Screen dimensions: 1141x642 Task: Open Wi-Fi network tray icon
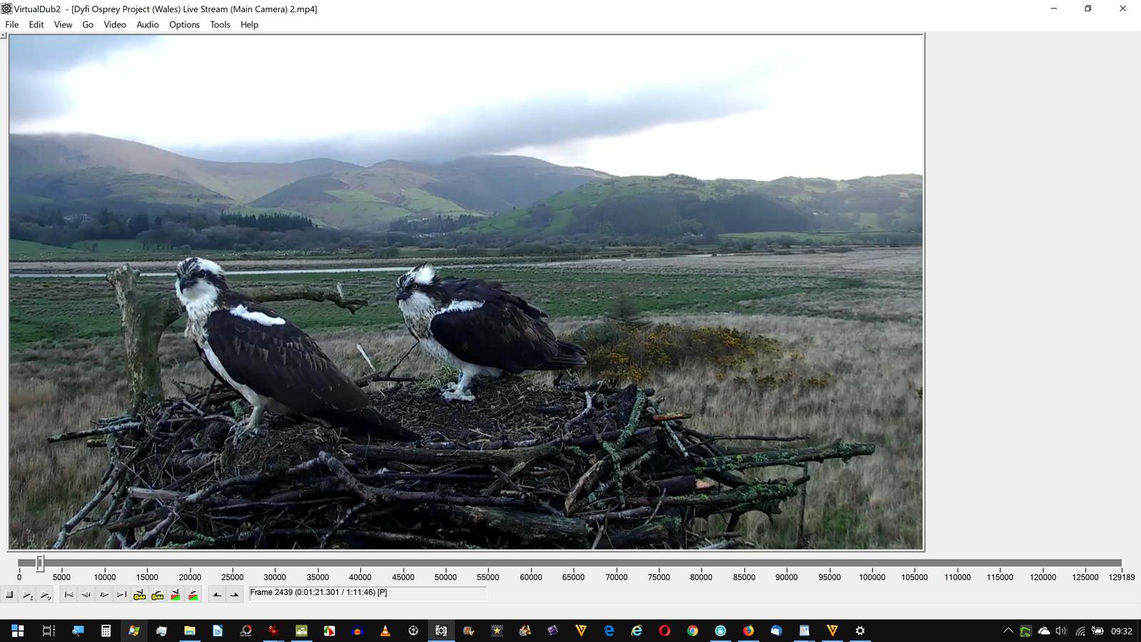point(1080,631)
